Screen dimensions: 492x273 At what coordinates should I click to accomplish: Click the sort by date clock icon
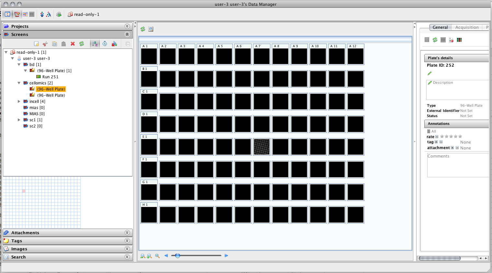[105, 44]
